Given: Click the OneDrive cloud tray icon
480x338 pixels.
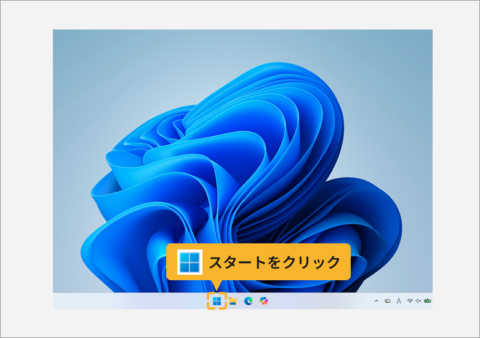Looking at the screenshot, I should [388, 301].
